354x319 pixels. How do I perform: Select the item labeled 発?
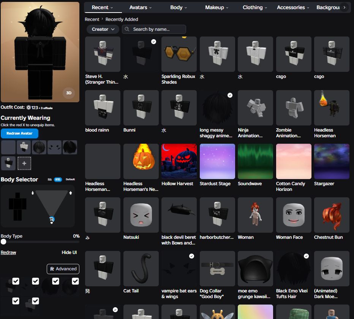tap(103, 268)
